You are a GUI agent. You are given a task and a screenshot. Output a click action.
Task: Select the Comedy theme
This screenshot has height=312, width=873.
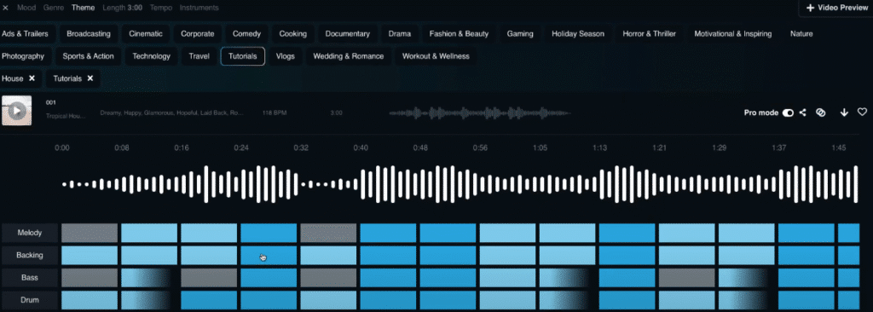tap(246, 33)
